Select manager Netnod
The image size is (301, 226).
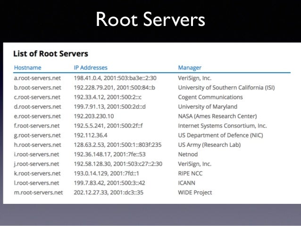pos(188,154)
